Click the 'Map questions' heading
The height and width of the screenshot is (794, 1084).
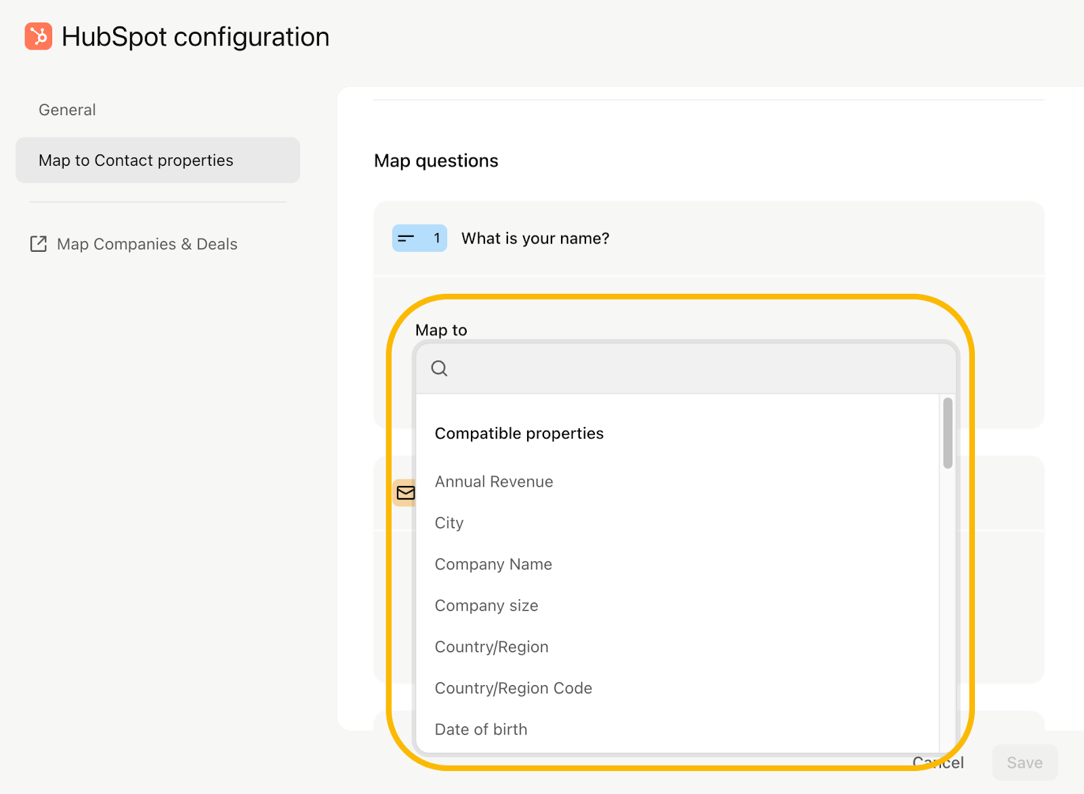[x=436, y=160]
